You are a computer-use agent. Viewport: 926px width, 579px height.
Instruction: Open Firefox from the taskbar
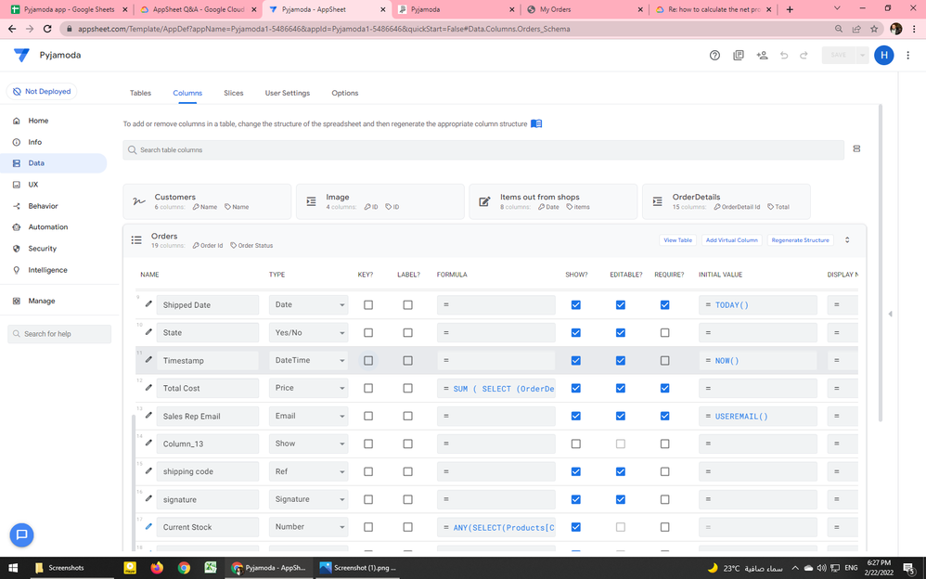click(x=157, y=568)
